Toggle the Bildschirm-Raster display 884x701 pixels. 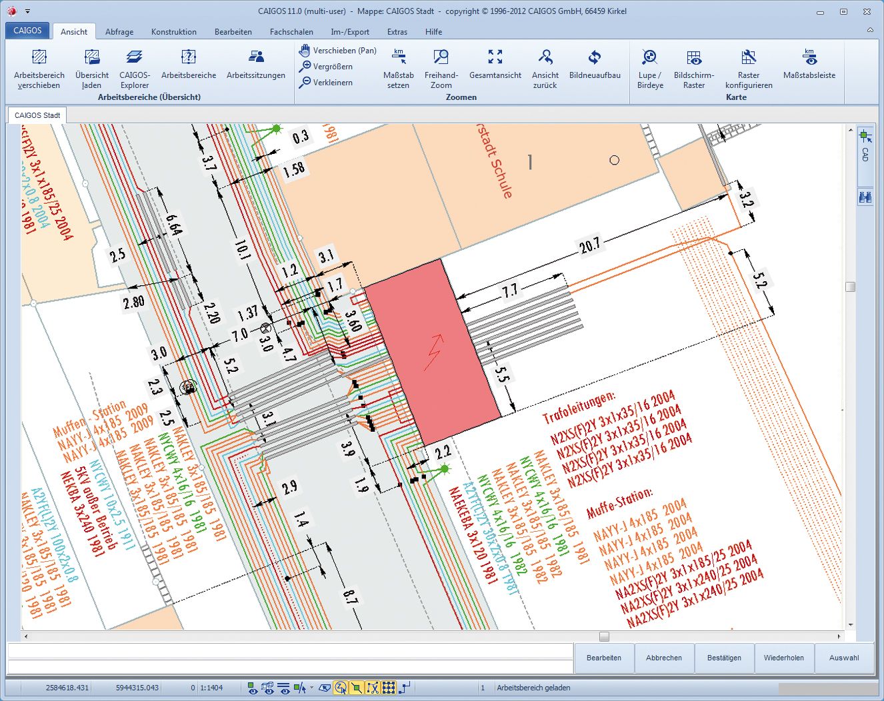pos(693,58)
